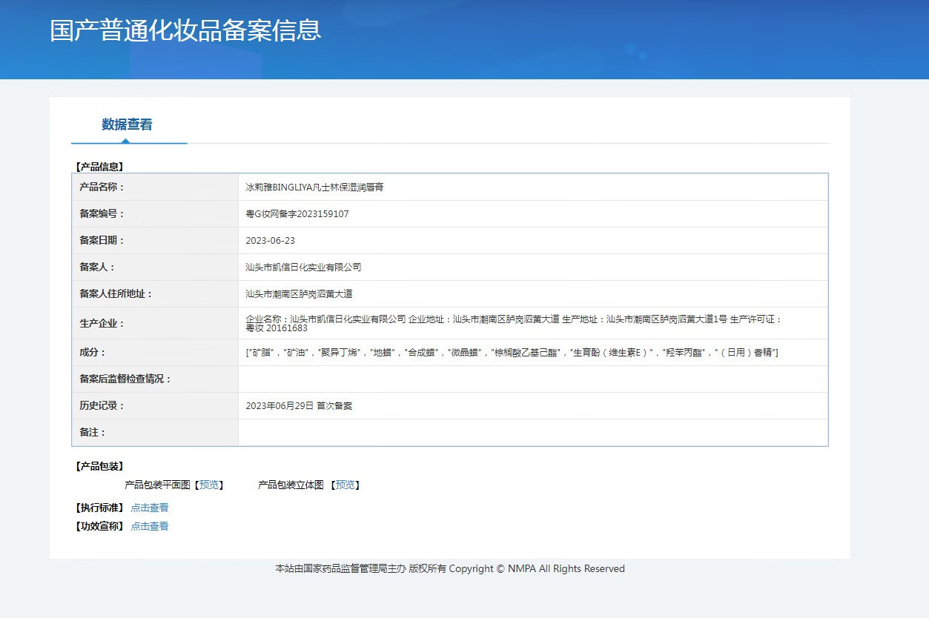Select history entry 2023年06月29日 首次备案
The width and height of the screenshot is (929, 618).
(299, 406)
